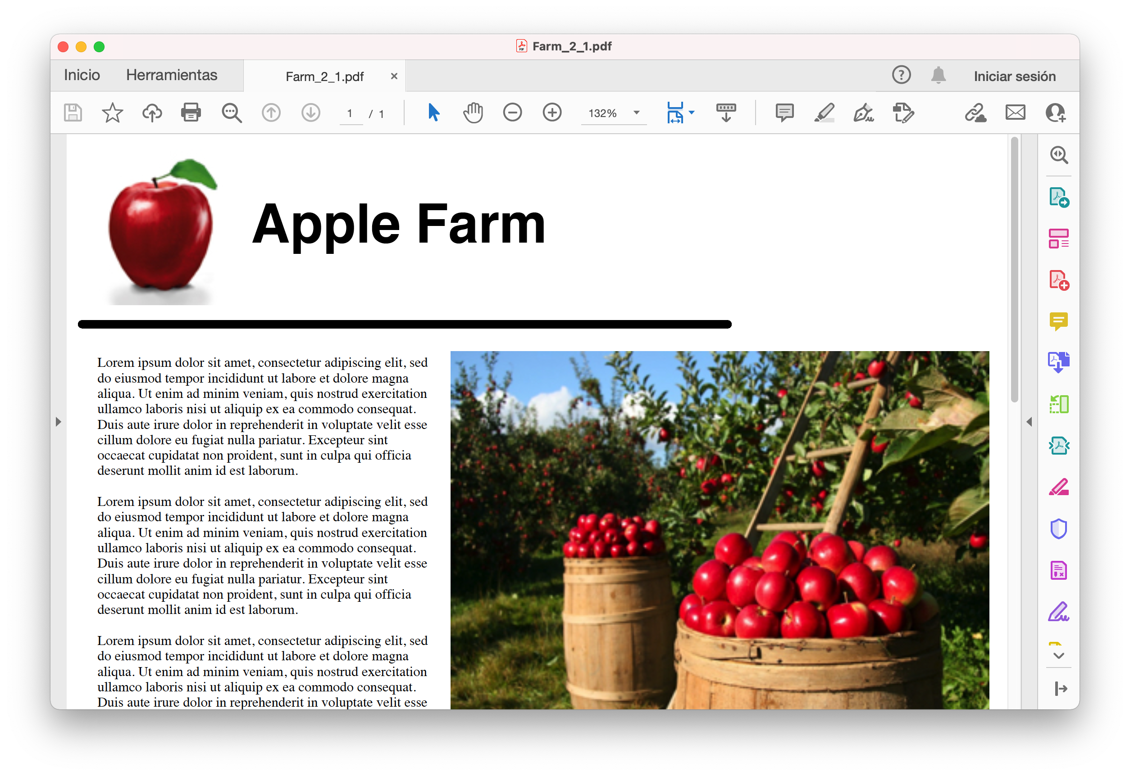Open the sidebar search tools magnifier
1130x776 pixels.
tap(1059, 155)
